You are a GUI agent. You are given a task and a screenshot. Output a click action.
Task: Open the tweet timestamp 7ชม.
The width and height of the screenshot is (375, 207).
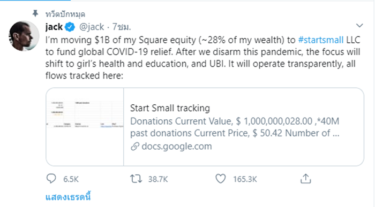click(122, 27)
